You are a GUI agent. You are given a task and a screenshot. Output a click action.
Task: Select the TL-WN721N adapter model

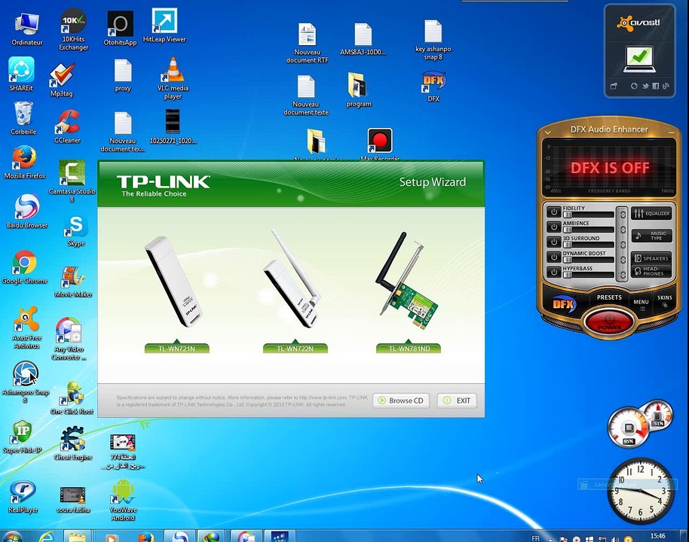pyautogui.click(x=176, y=349)
